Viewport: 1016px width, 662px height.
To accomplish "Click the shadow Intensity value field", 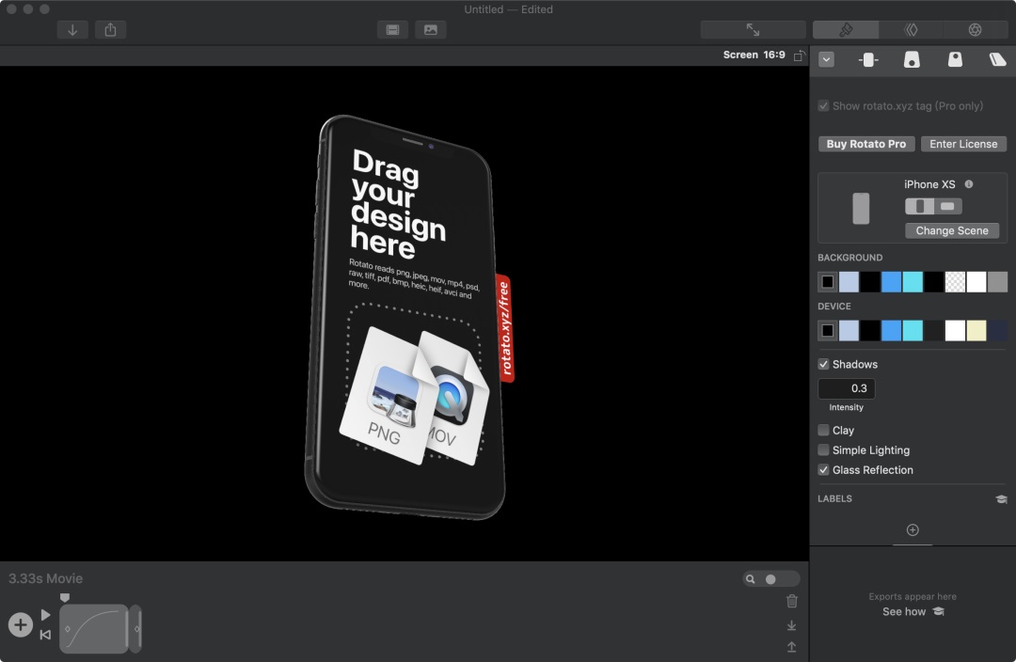I will click(x=847, y=388).
